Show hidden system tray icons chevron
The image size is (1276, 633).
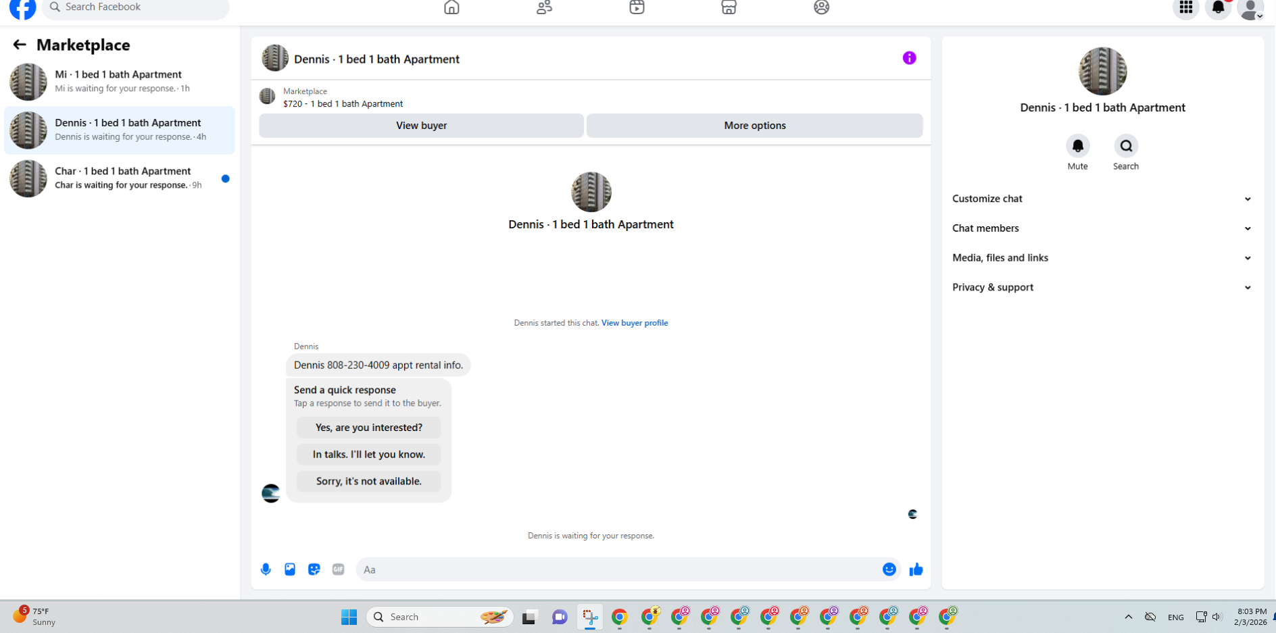pyautogui.click(x=1129, y=617)
